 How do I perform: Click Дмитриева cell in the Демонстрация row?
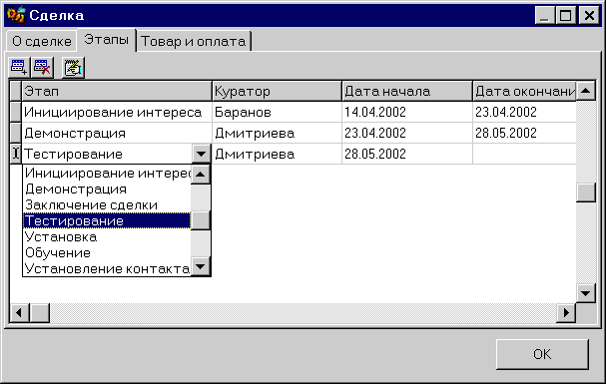click(x=277, y=133)
